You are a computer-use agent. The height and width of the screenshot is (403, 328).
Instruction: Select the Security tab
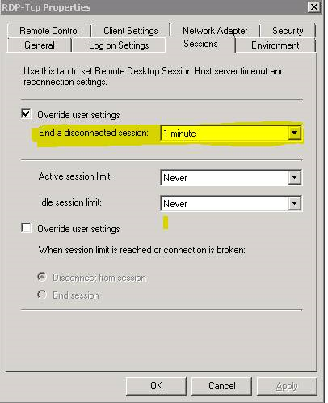coord(288,31)
